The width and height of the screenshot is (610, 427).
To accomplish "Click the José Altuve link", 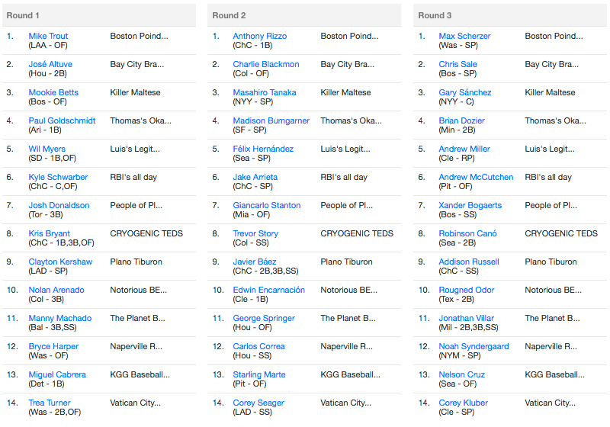I will pos(50,64).
